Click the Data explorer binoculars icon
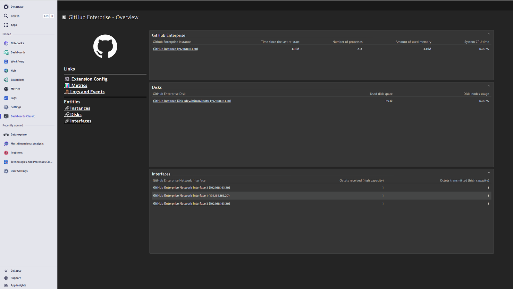This screenshot has width=513, height=289. (x=6, y=135)
